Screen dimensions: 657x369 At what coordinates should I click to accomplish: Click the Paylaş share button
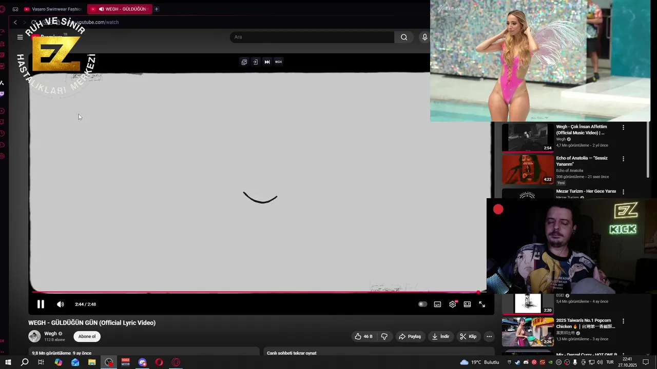click(x=410, y=337)
